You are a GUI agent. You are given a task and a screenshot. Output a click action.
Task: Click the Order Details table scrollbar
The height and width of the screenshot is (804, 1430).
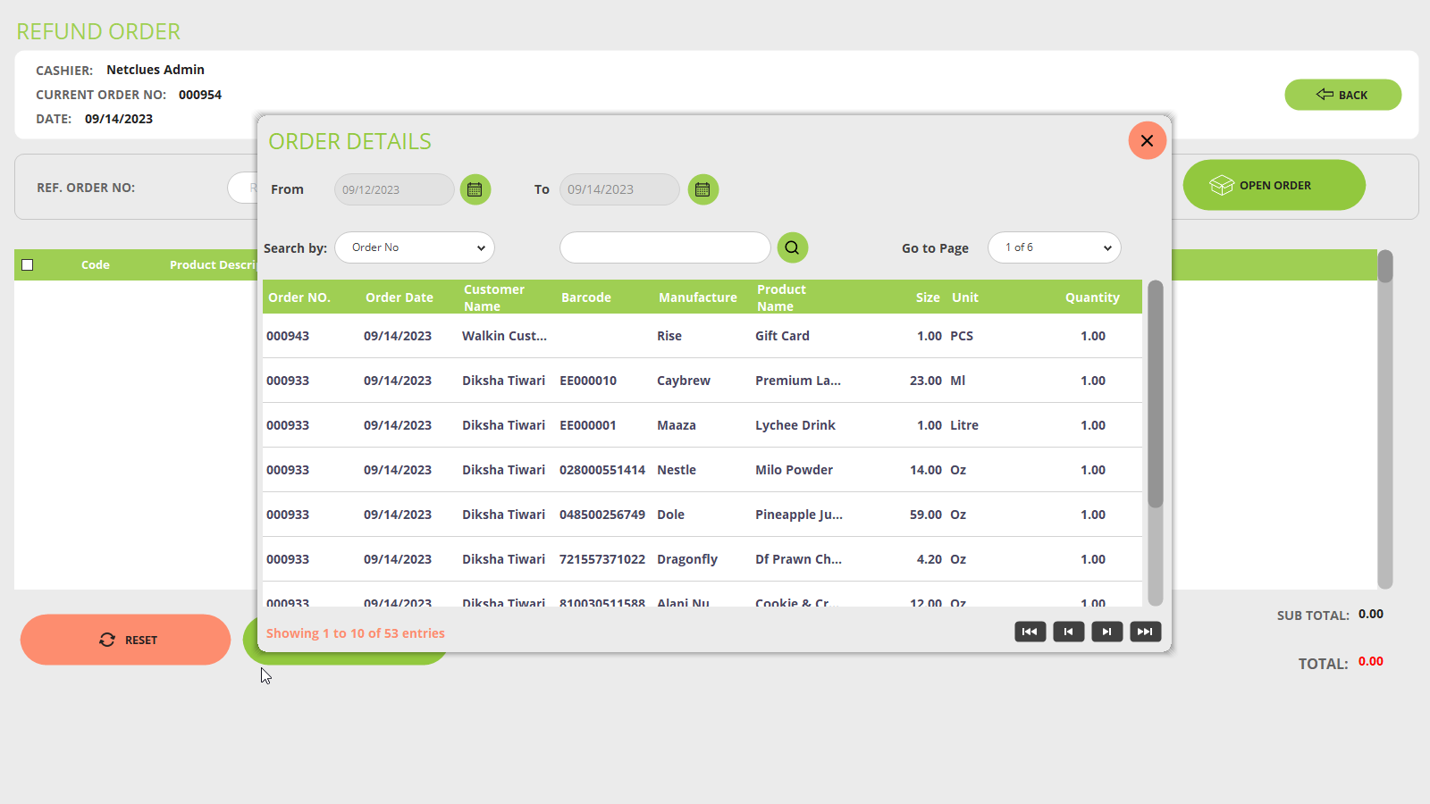[x=1155, y=393]
